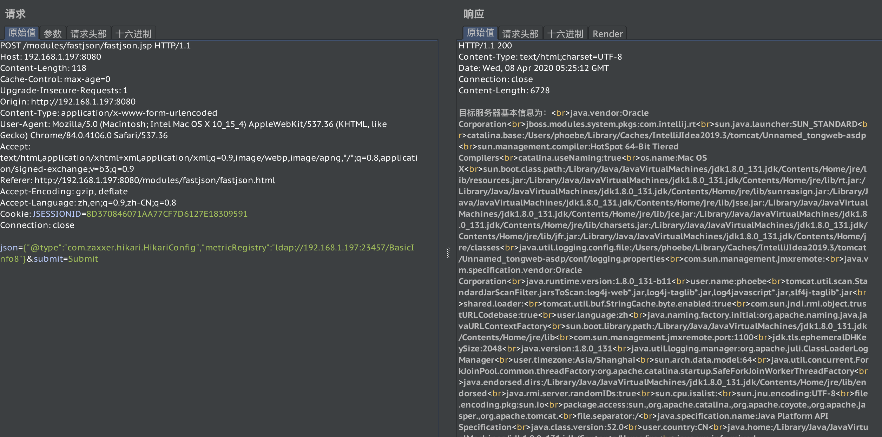Switch to the response 十六进制 tab
Screen dimensions: 882x437
(565, 34)
